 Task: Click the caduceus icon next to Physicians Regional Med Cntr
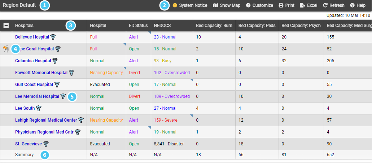(78, 132)
